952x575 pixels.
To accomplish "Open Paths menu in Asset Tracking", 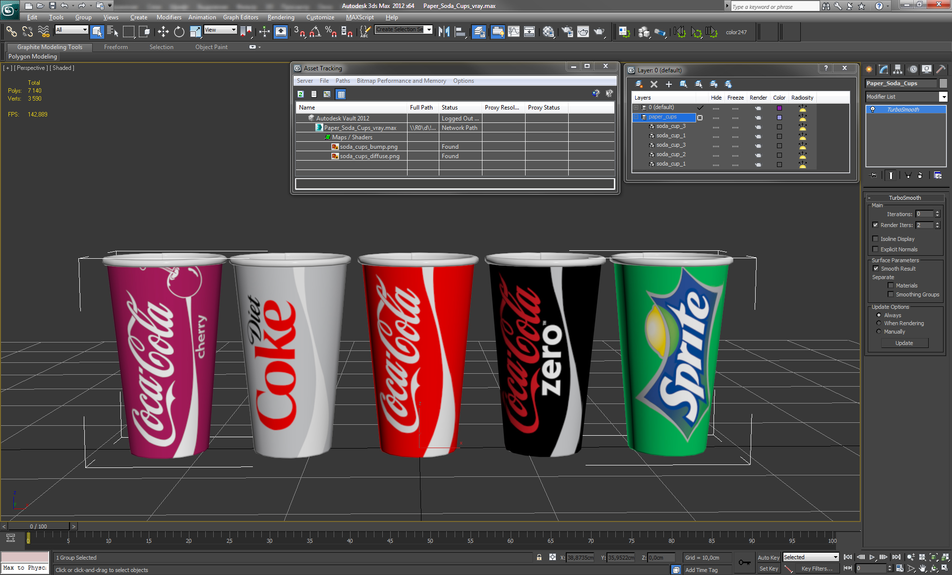I will [343, 81].
